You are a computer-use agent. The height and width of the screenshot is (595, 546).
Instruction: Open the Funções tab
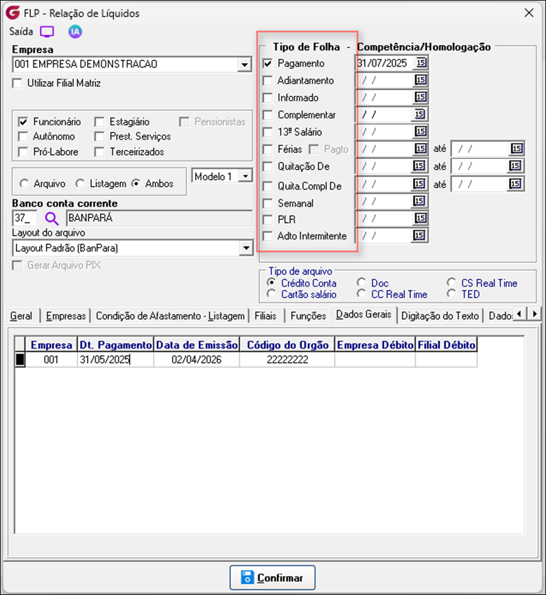[x=308, y=316]
